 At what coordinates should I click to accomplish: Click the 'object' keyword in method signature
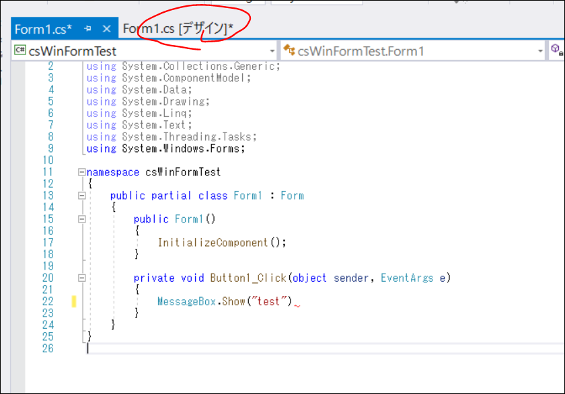[x=309, y=278]
